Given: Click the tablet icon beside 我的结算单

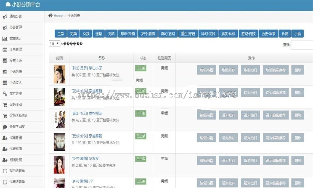Looking at the screenshot, I should (x=5, y=171).
